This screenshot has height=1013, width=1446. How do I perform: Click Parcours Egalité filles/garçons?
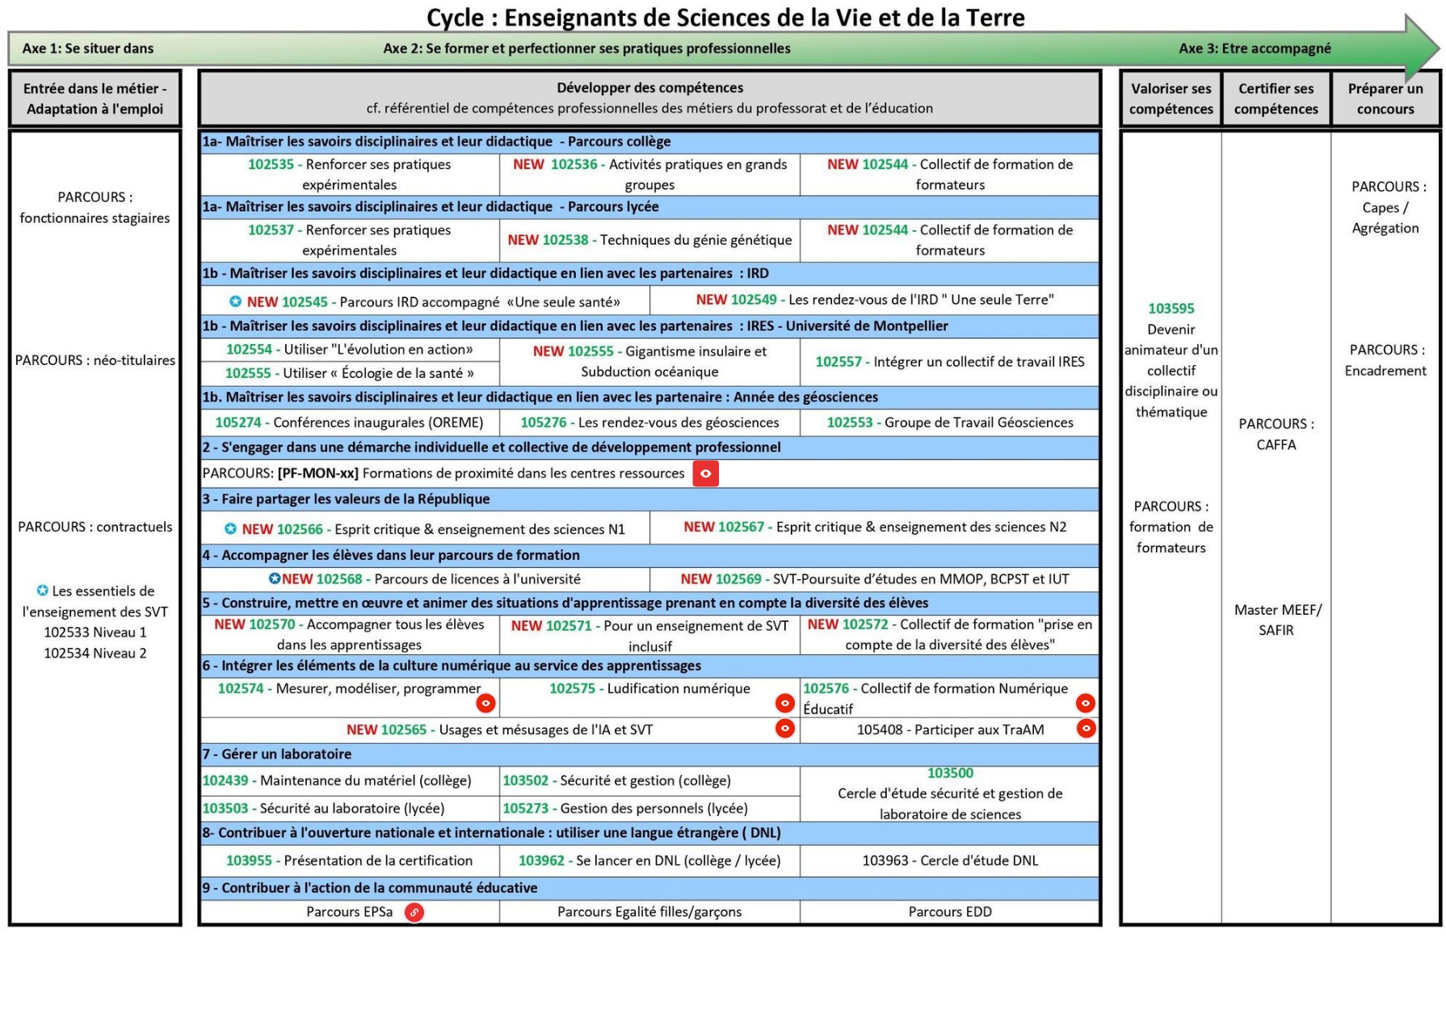click(x=649, y=912)
